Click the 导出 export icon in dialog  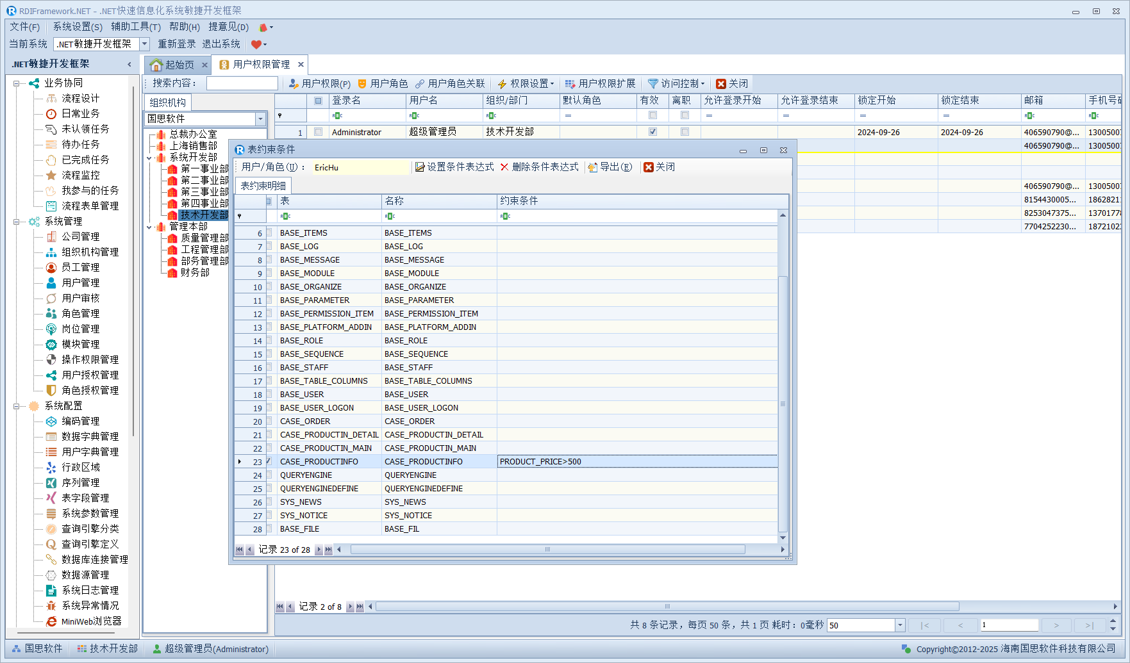pyautogui.click(x=593, y=167)
